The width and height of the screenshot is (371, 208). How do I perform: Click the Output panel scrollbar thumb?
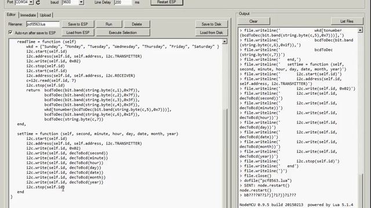pyautogui.click(x=361, y=190)
